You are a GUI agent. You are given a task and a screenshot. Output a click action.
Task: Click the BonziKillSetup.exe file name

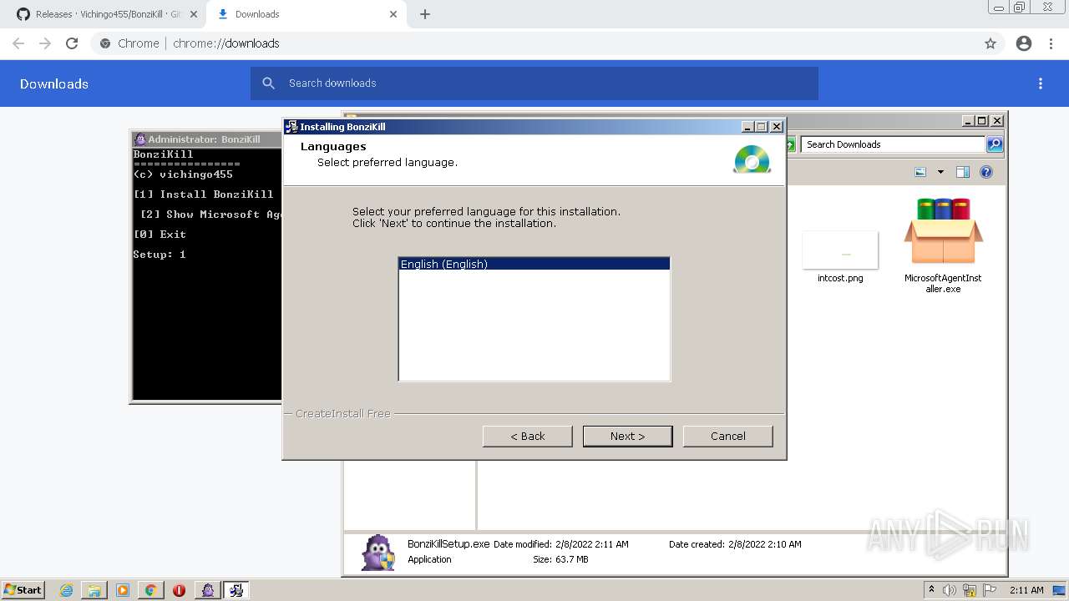point(448,543)
